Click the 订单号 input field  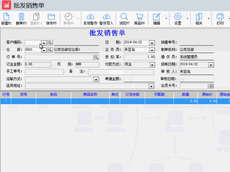[x=59, y=57]
